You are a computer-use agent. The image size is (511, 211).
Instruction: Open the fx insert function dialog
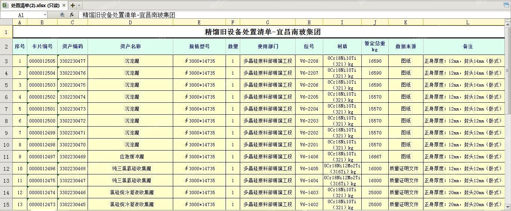(71, 15)
